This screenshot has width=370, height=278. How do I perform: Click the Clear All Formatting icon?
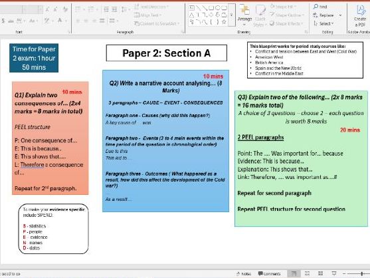(65, 9)
